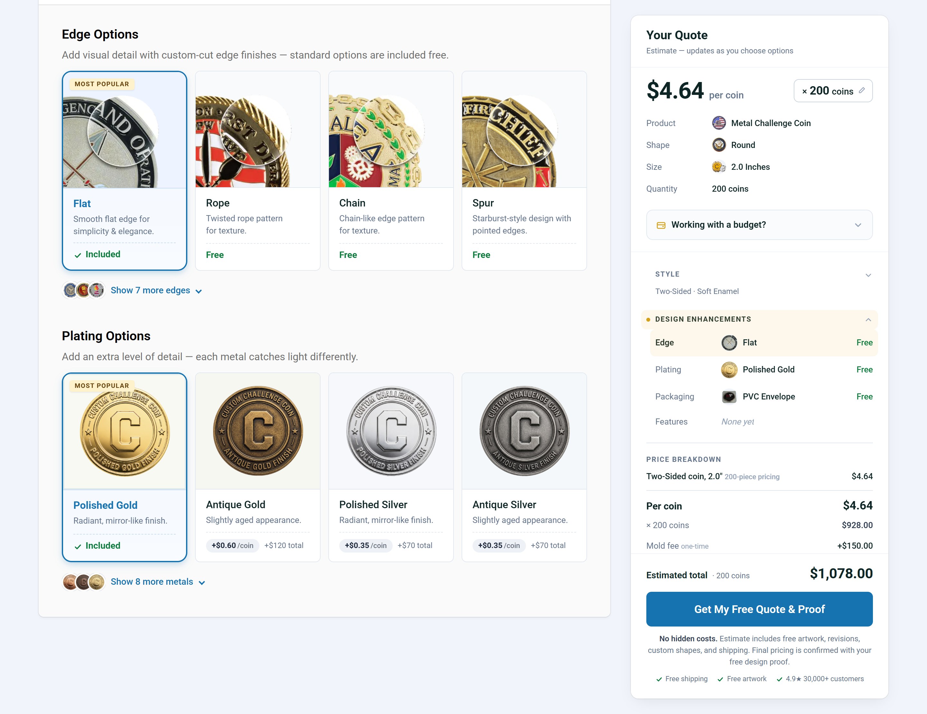This screenshot has width=927, height=714.
Task: Click the Included checkmark on Flat edge card
Action: 78,255
